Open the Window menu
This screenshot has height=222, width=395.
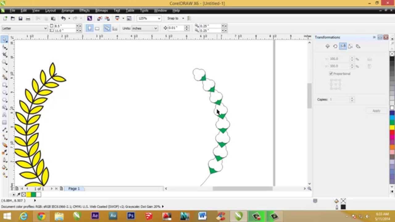160,10
